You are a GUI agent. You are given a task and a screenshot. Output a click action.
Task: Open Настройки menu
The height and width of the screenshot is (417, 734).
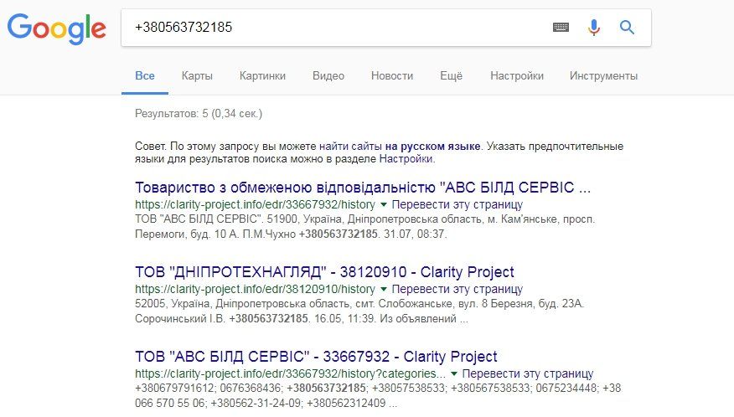pyautogui.click(x=517, y=76)
